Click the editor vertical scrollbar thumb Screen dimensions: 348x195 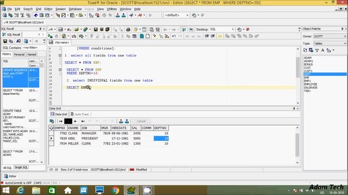[298, 67]
